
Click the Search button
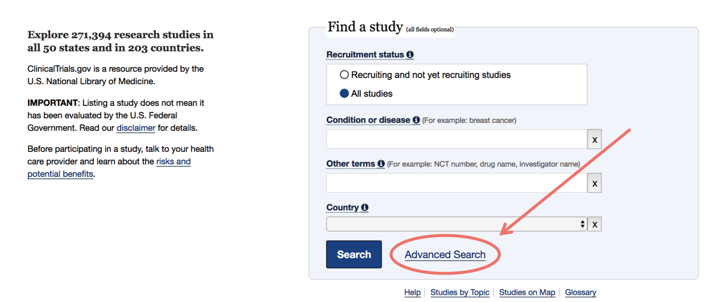coord(354,254)
